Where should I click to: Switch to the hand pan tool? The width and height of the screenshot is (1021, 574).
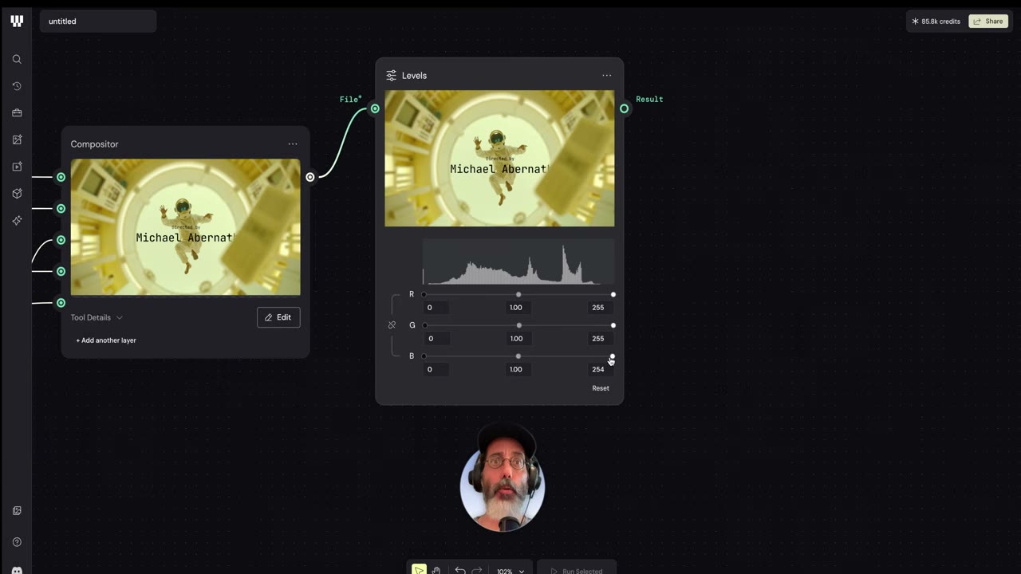point(436,570)
